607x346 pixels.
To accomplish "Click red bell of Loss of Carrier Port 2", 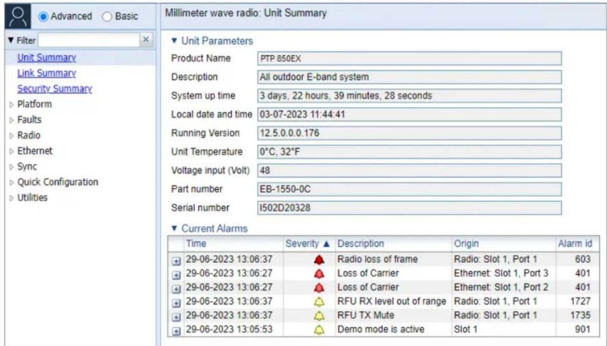I will (x=319, y=287).
